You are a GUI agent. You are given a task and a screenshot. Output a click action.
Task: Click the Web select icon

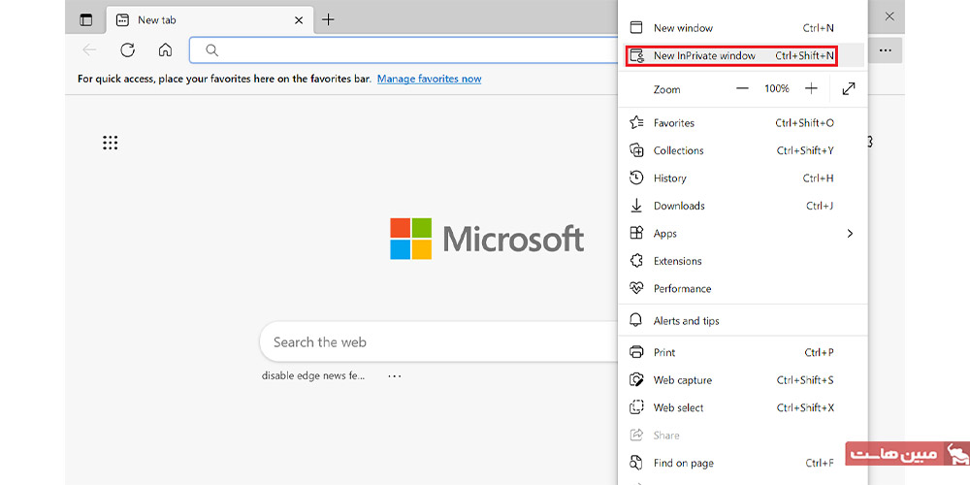(636, 407)
